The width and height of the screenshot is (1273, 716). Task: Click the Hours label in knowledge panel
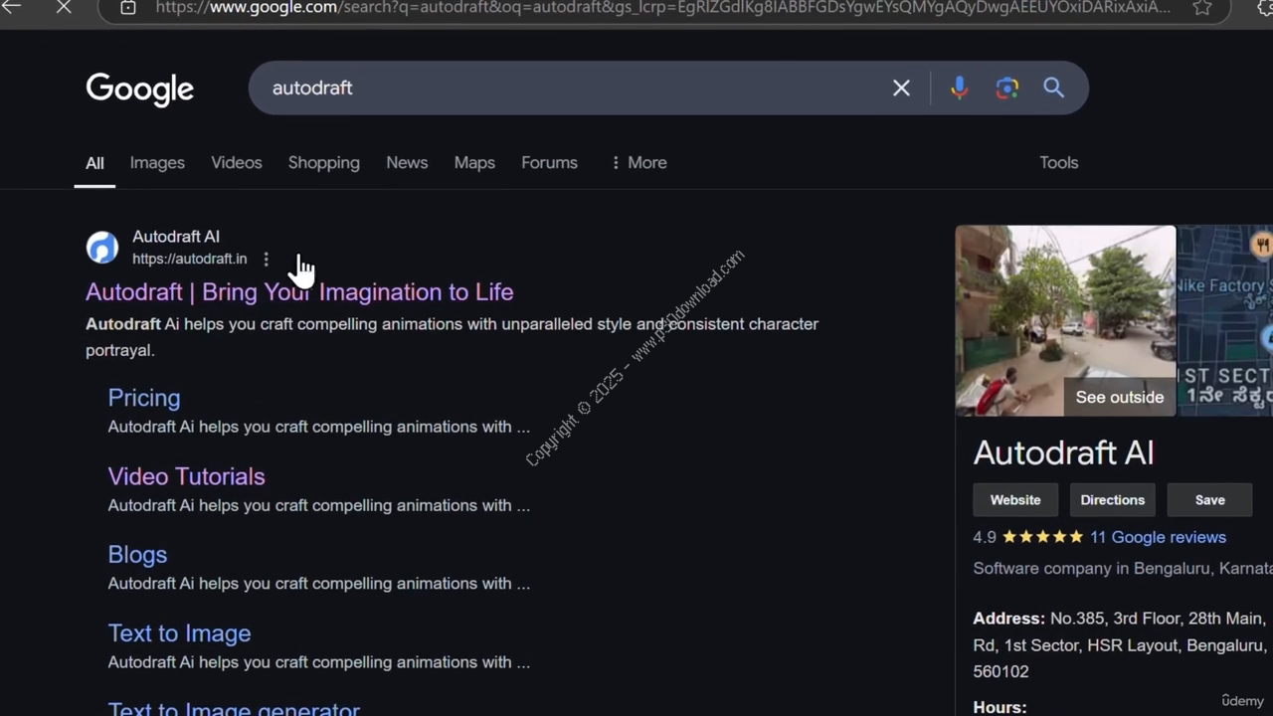[x=1000, y=707]
